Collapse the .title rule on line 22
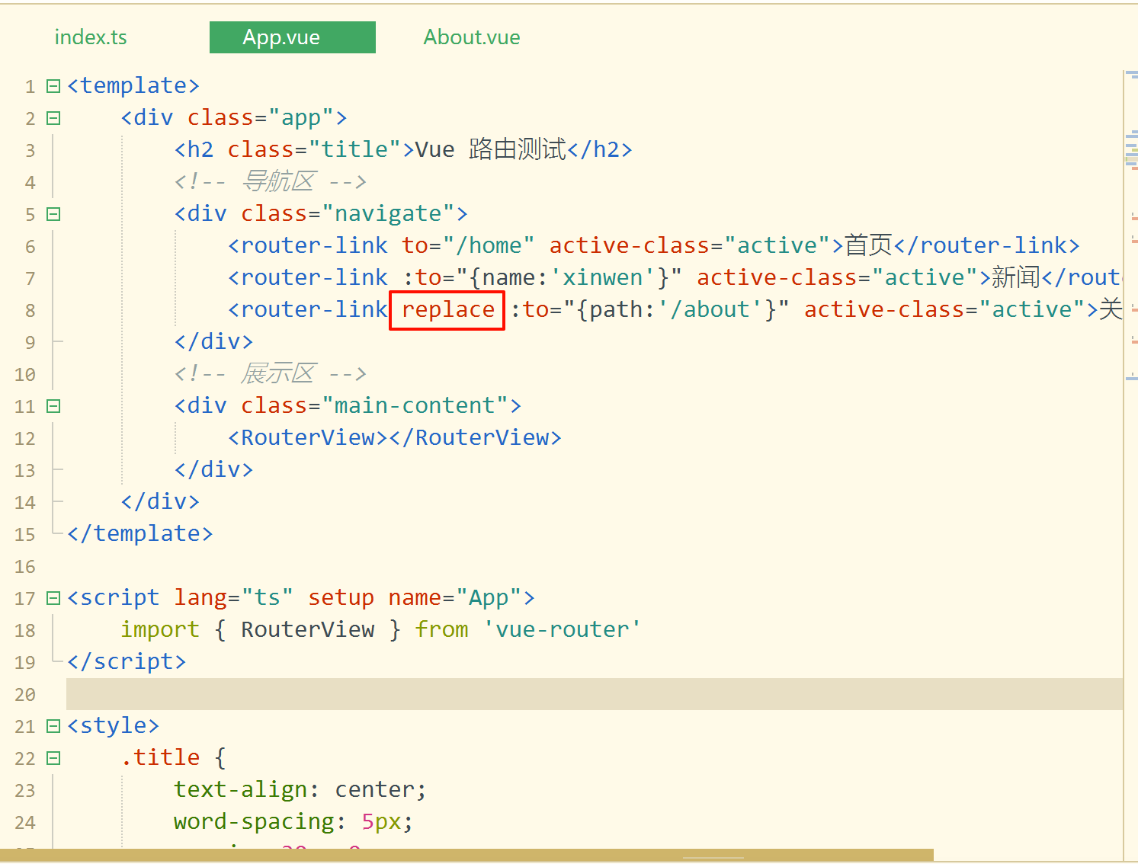 click(x=53, y=758)
